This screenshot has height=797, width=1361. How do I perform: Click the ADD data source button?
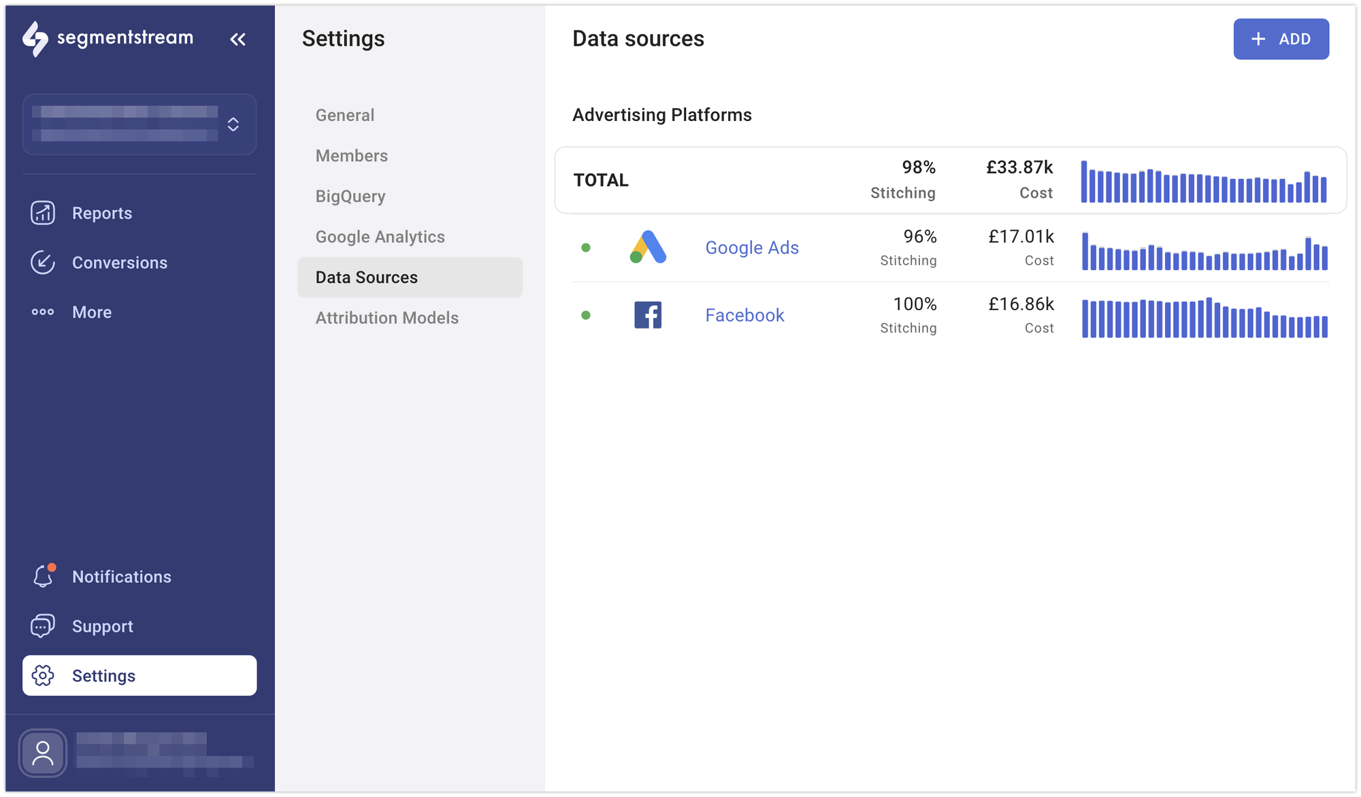point(1281,39)
